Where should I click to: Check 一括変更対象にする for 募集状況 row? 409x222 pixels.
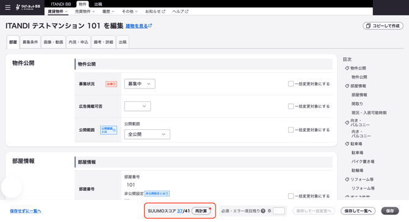coord(291,84)
